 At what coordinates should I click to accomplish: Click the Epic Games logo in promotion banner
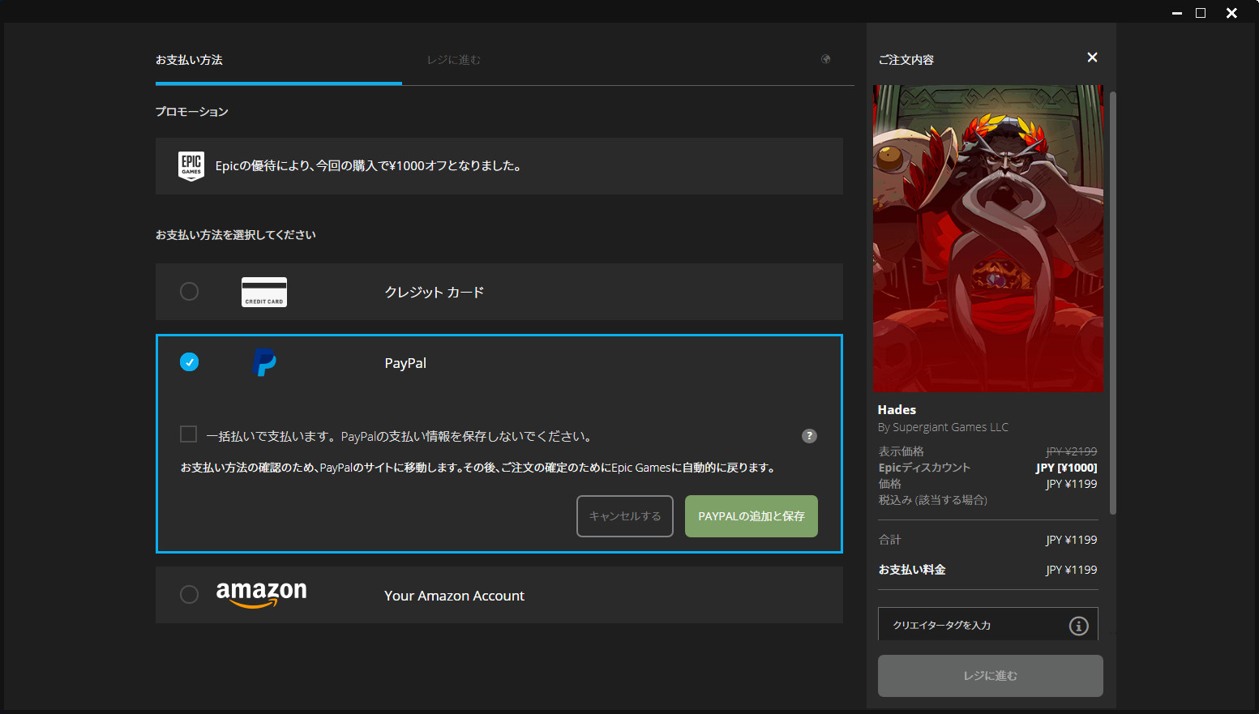click(x=191, y=166)
